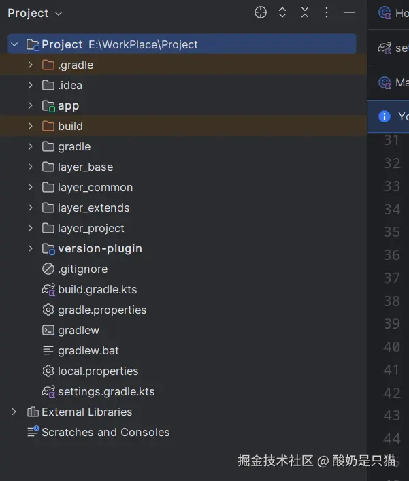
Task: Select the settings.gradle.kts file
Action: pos(105,391)
